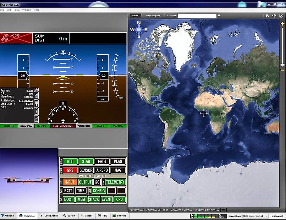Click the map home location icon
Image resolution: width=286 pixels, height=220 pixels.
[268, 16]
